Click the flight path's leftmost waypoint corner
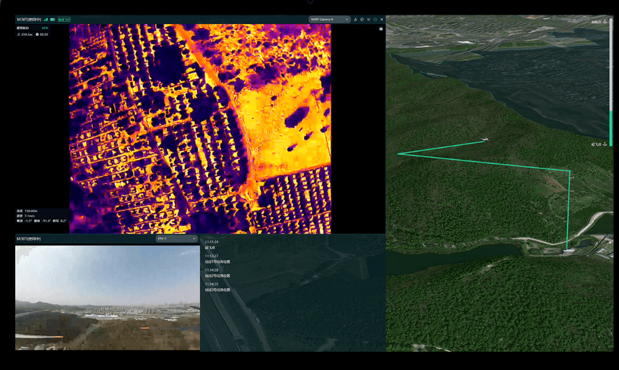Screen dimensions: 619x370 399,154
